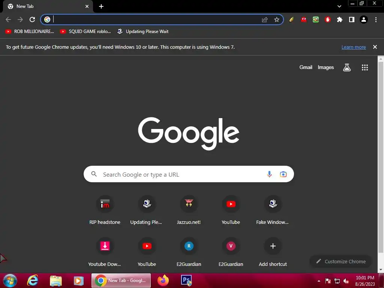The height and width of the screenshot is (288, 384).
Task: Click the share page icon in address bar
Action: (x=264, y=19)
